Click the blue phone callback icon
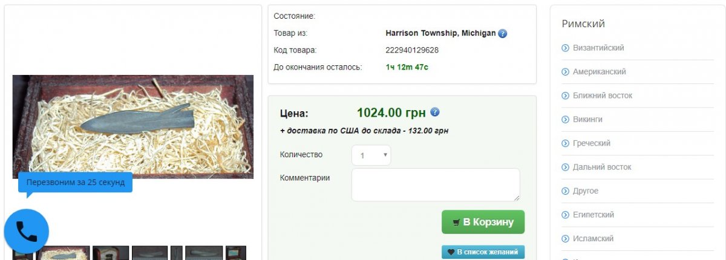Screen dimensions: 726x260 (26, 232)
